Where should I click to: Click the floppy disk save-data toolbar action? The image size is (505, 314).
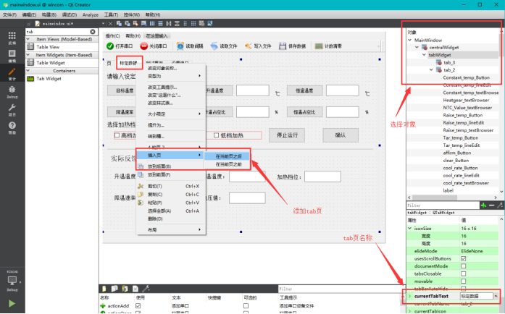pos(293,46)
